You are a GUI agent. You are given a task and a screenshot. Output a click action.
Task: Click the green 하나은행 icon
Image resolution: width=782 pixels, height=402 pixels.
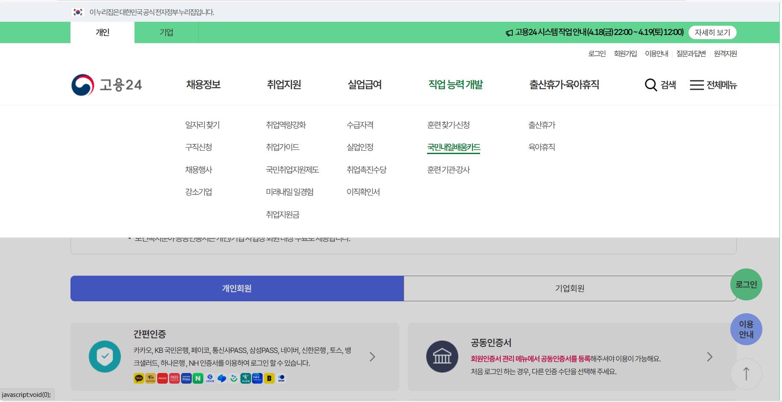pyautogui.click(x=246, y=378)
